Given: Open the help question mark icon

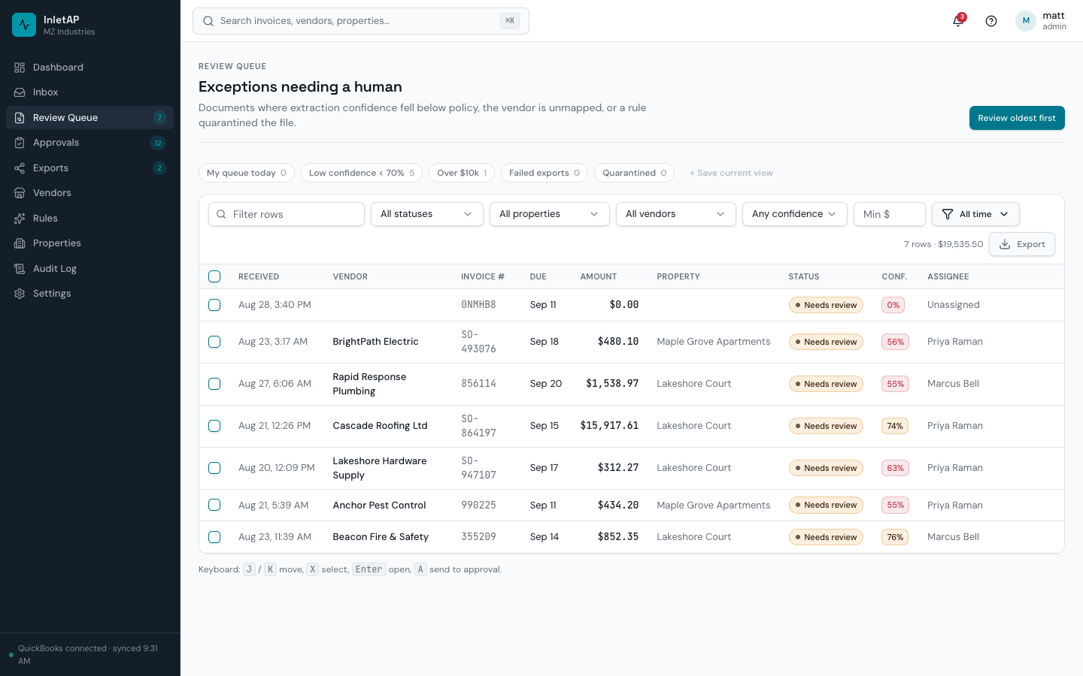Looking at the screenshot, I should coord(991,21).
